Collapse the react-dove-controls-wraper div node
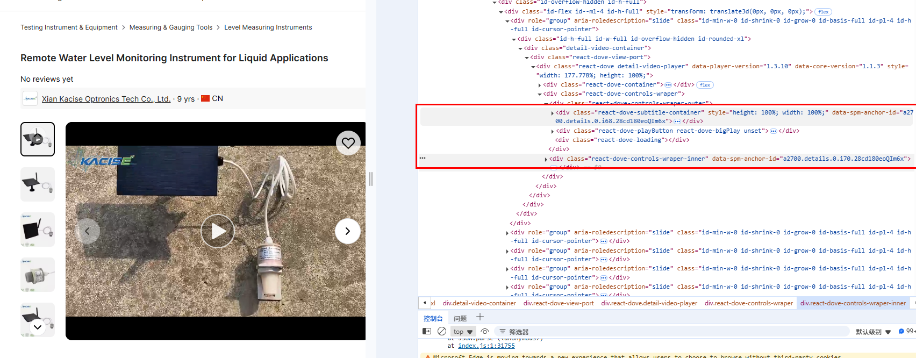Viewport: 916px width, 358px height. click(540, 94)
